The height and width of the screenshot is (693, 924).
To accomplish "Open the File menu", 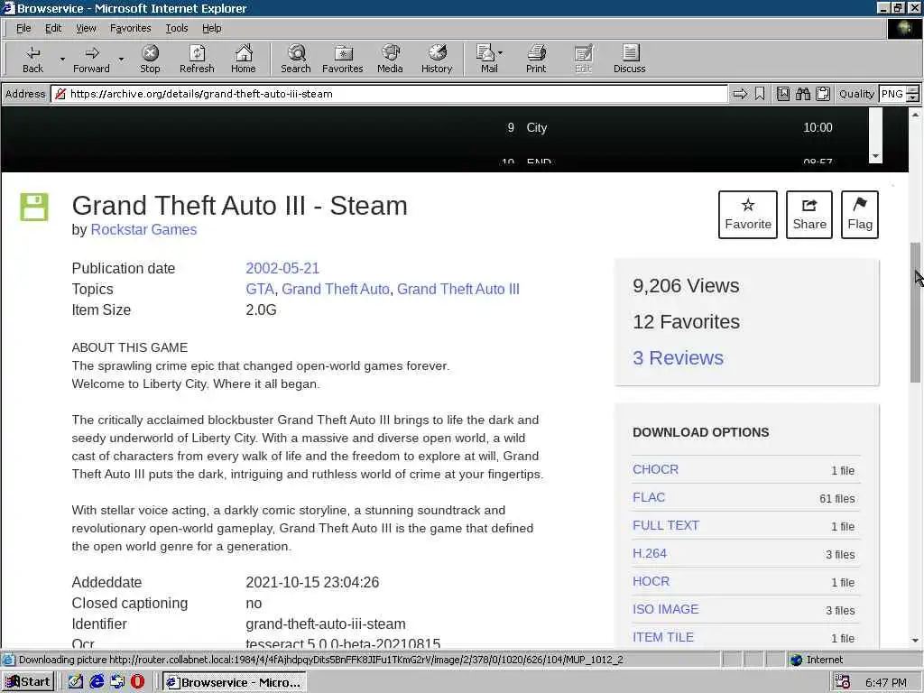I will [x=23, y=28].
